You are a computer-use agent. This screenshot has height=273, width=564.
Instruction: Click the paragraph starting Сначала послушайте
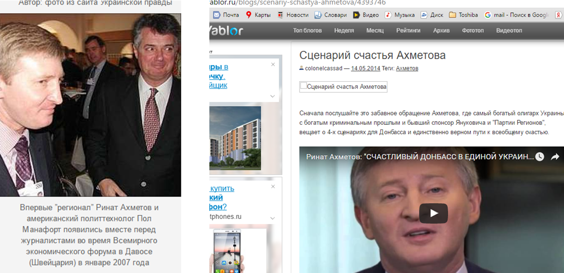431,123
